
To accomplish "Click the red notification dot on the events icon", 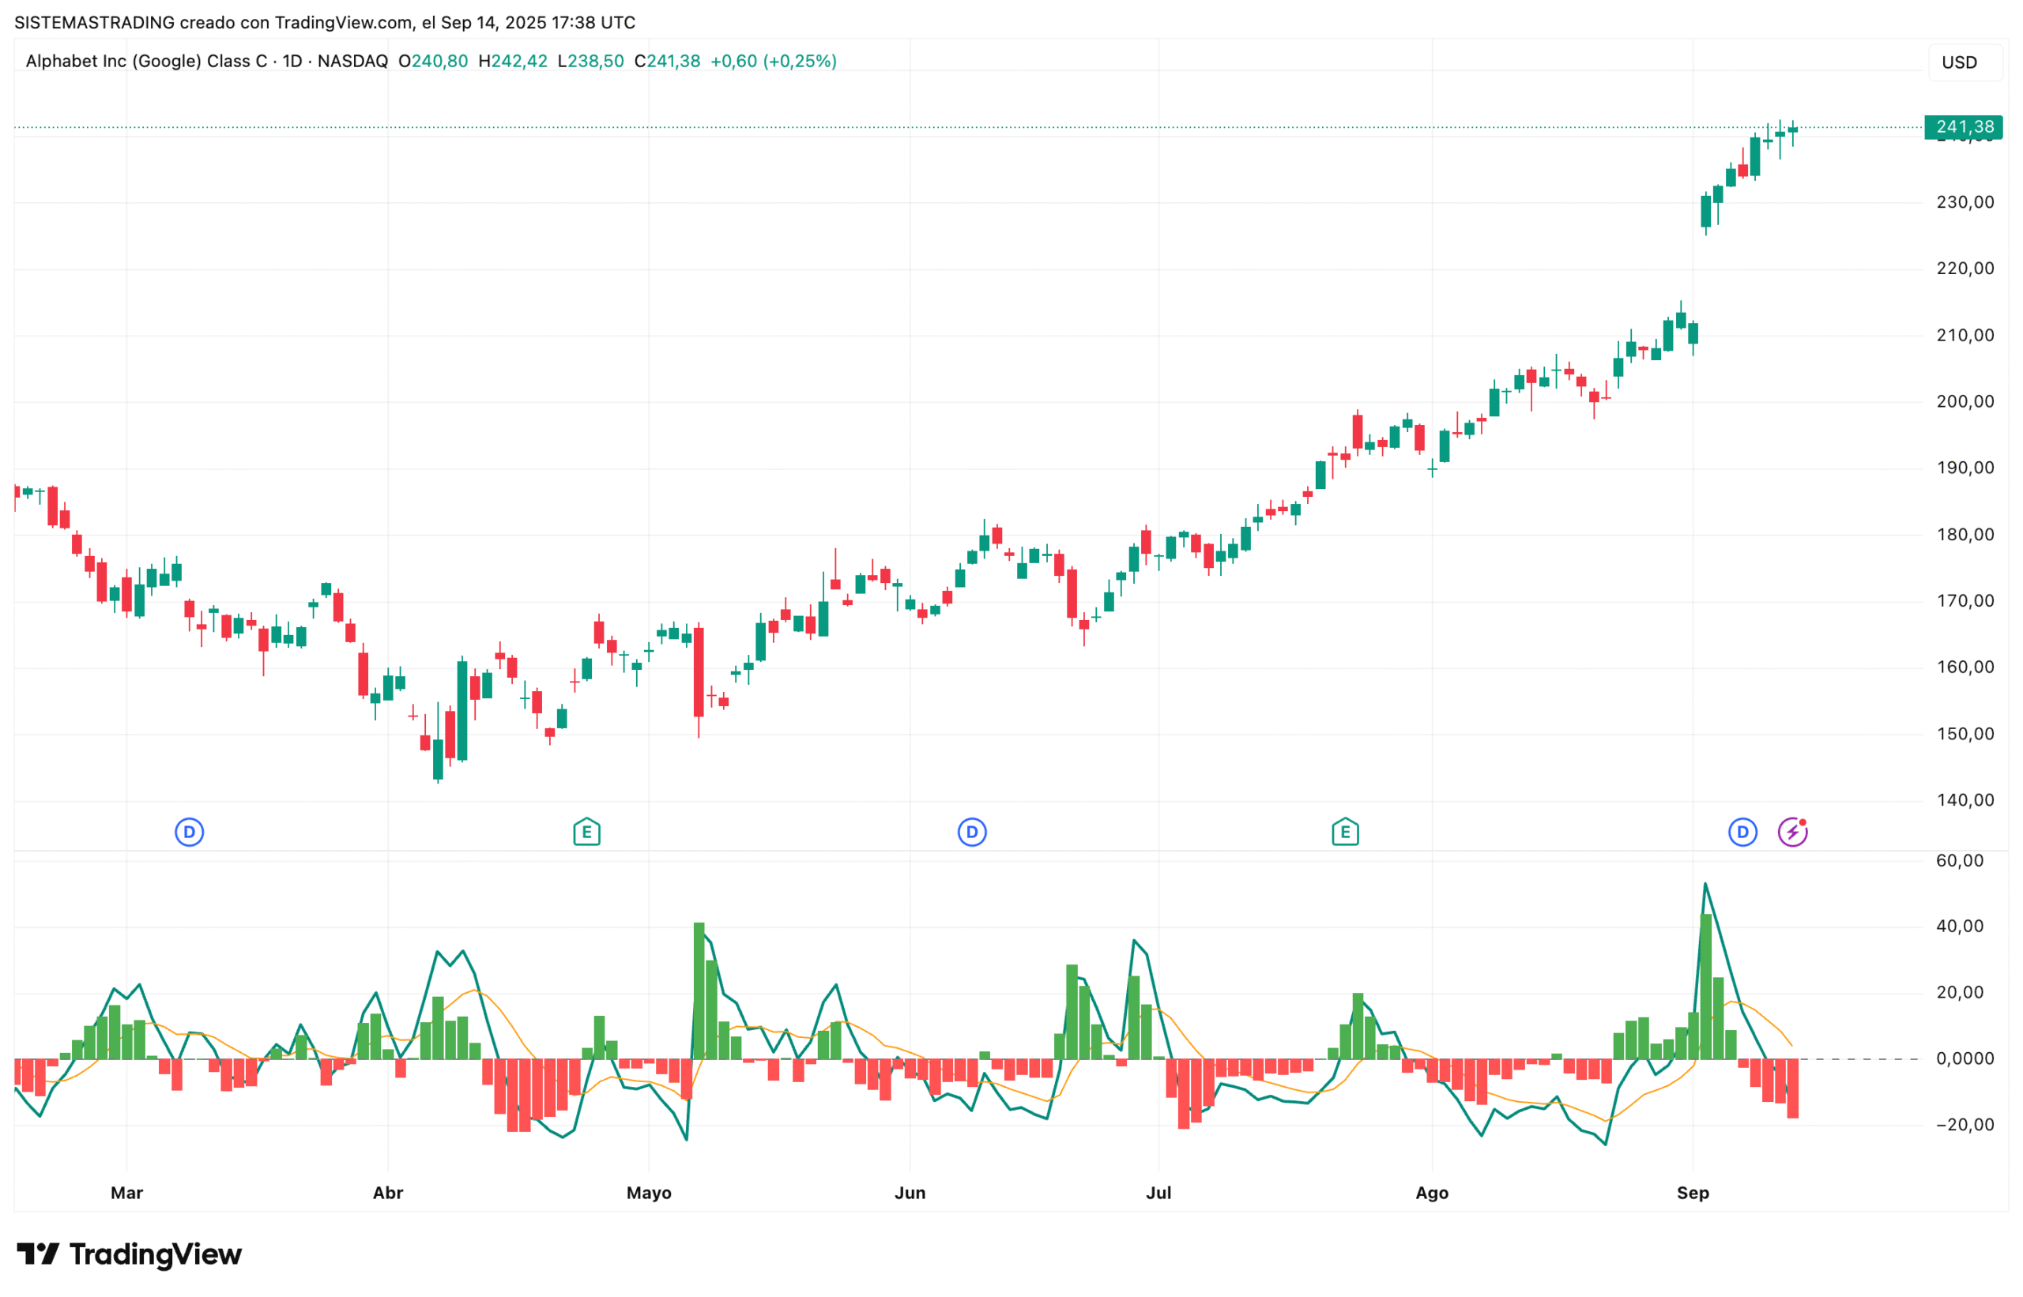I will coord(1803,822).
